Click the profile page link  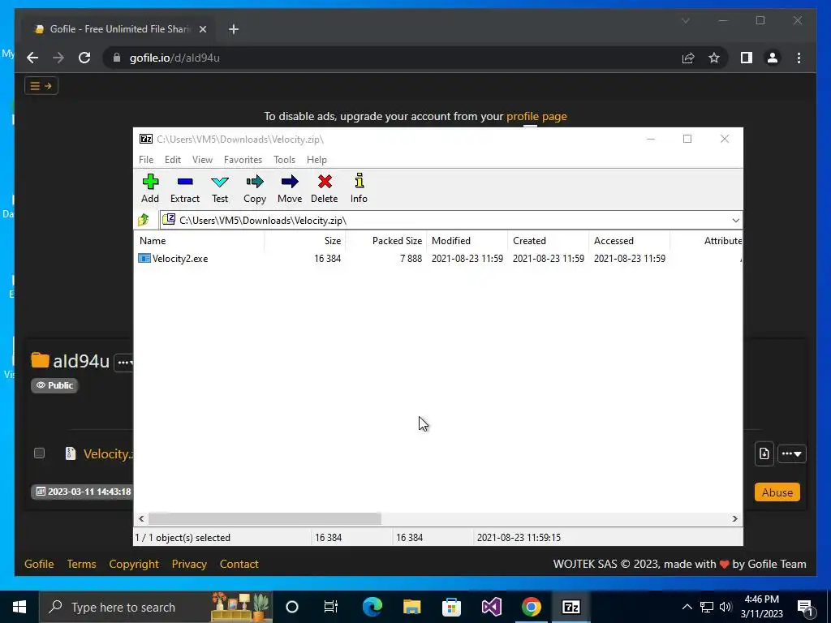click(536, 117)
